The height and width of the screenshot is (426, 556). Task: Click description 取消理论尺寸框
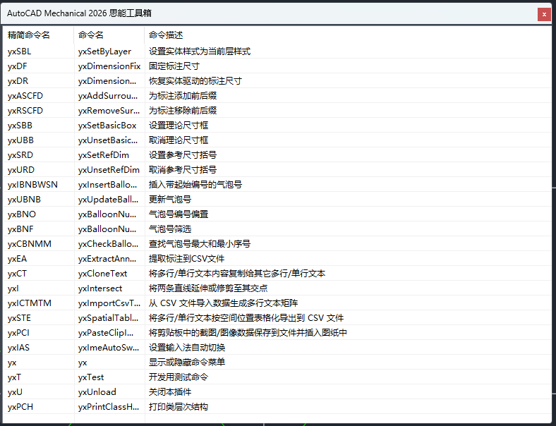179,140
